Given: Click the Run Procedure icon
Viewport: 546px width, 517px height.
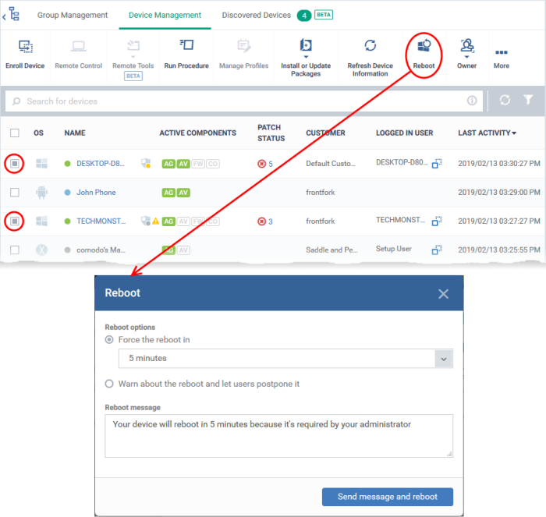Looking at the screenshot, I should click(x=186, y=45).
